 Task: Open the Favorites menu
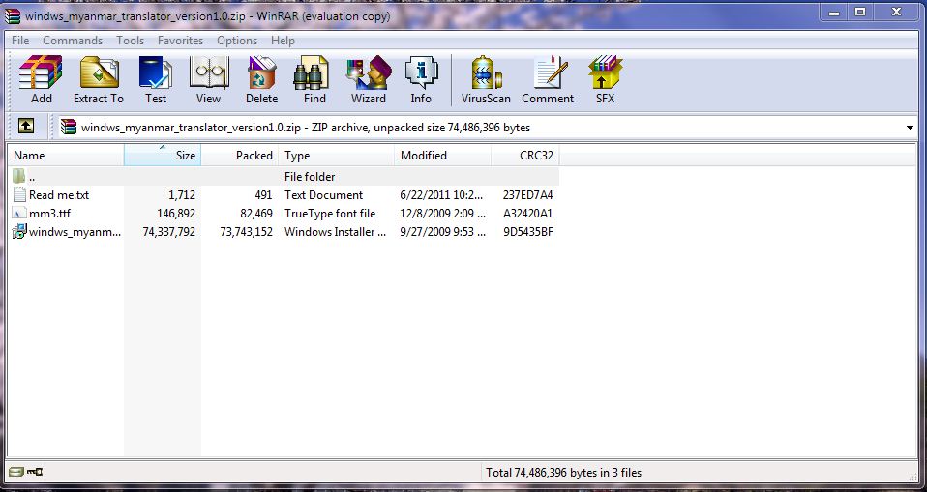[180, 41]
